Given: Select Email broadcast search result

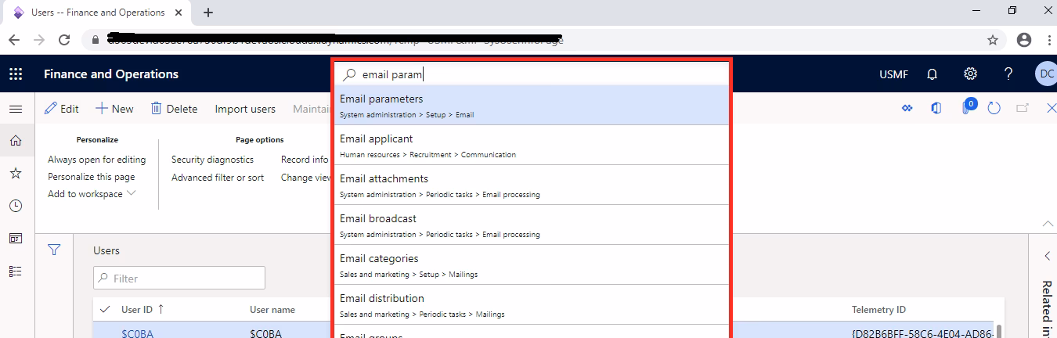Looking at the screenshot, I should tap(532, 225).
